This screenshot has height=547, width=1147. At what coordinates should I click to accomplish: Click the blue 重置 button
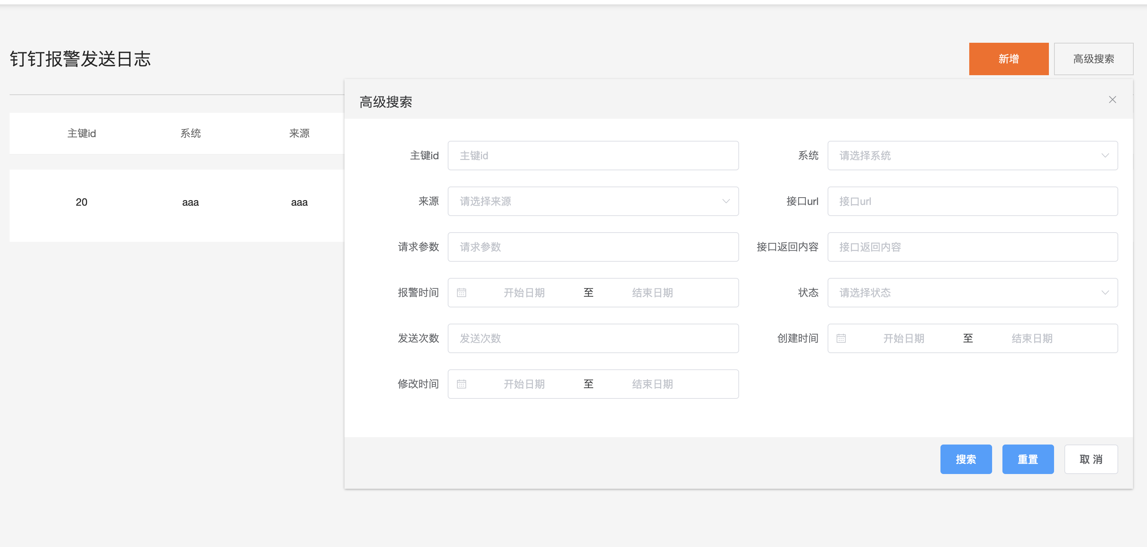[1028, 459]
